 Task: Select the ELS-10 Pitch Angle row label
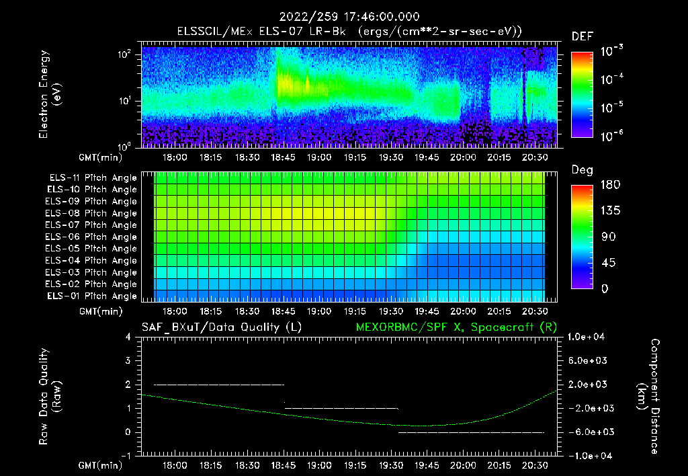(92, 190)
